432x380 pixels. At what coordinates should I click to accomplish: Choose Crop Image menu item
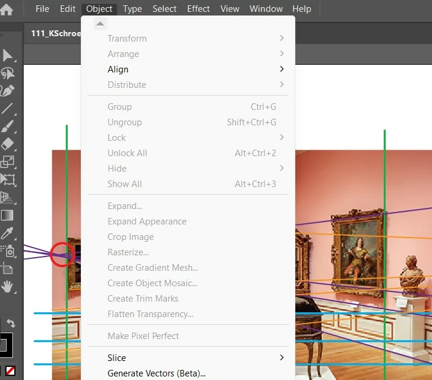[188, 236]
